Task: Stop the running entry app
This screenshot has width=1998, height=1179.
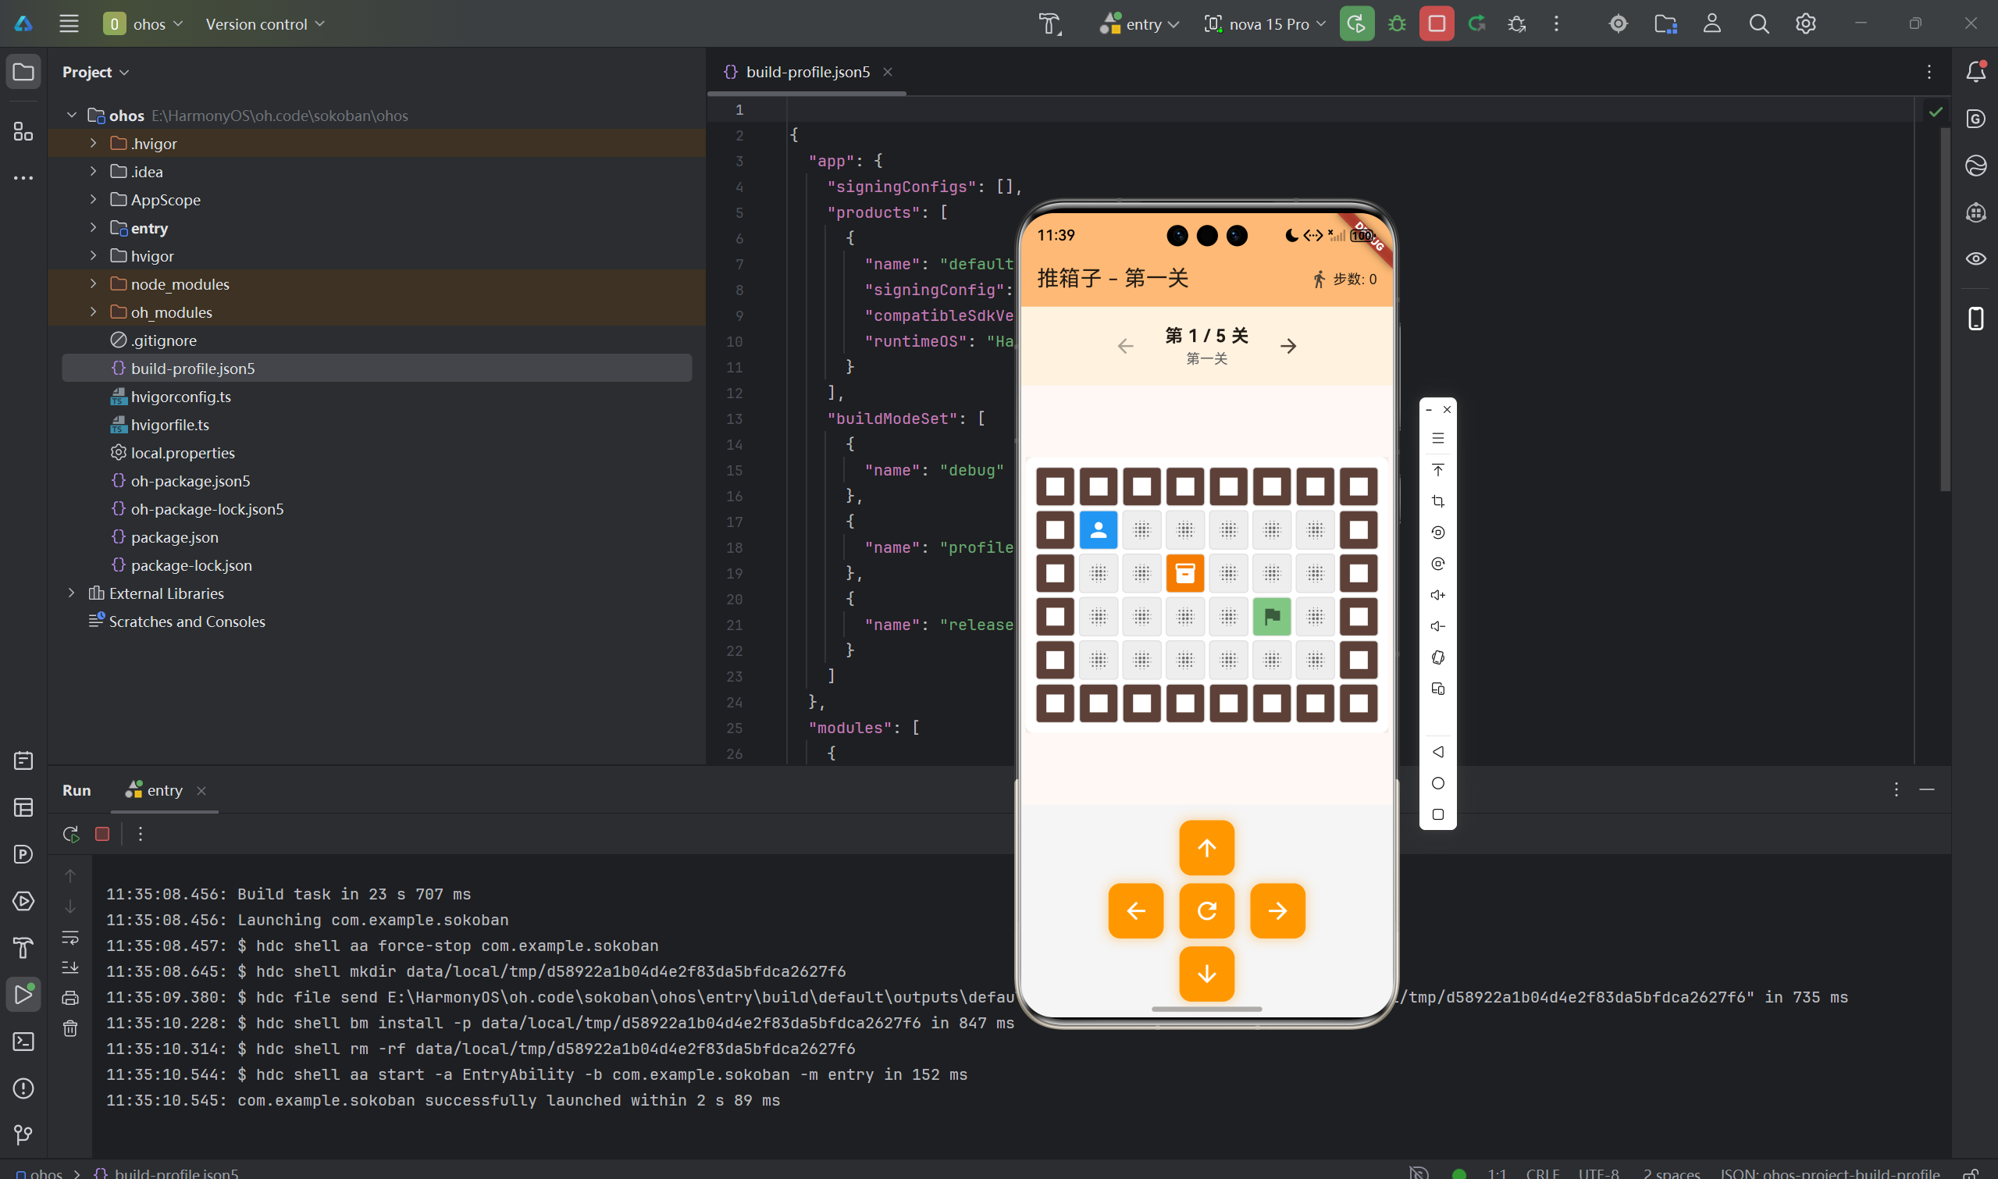Action: point(1437,24)
